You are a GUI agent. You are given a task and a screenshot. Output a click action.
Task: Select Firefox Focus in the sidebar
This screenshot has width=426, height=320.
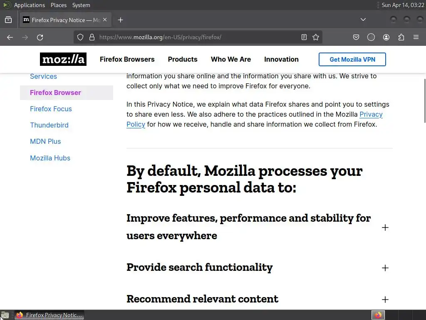point(51,109)
